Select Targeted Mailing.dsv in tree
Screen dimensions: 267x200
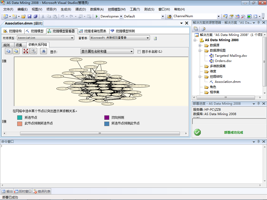[x=231, y=56]
